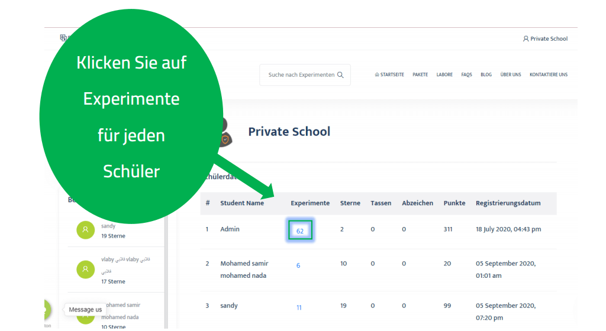Open the BLOG menu item

pos(486,75)
